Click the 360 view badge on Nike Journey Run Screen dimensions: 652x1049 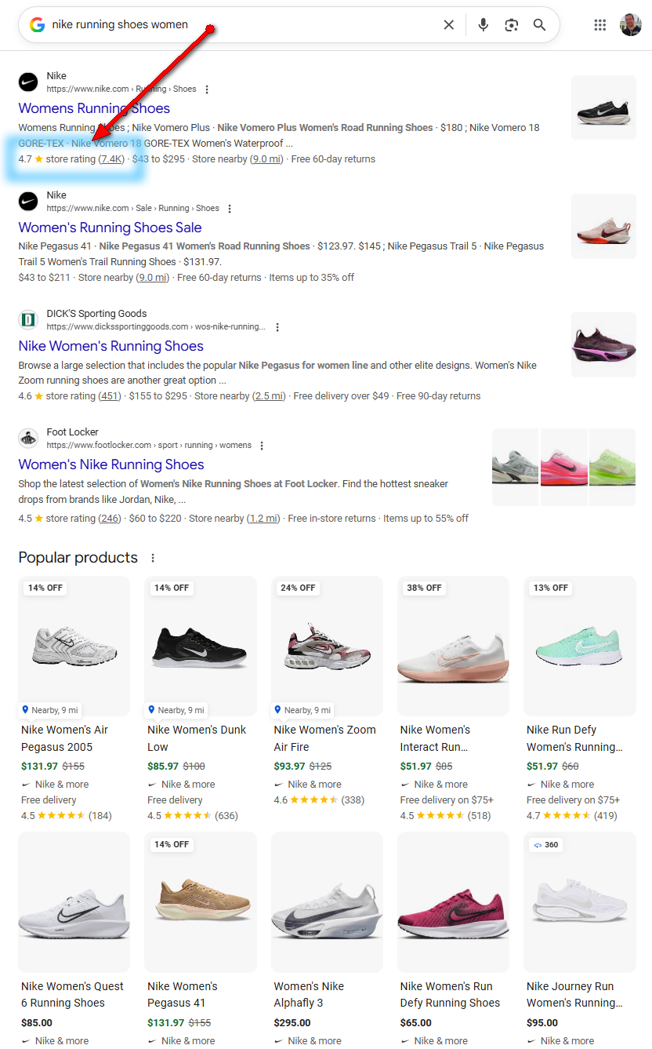coord(545,844)
